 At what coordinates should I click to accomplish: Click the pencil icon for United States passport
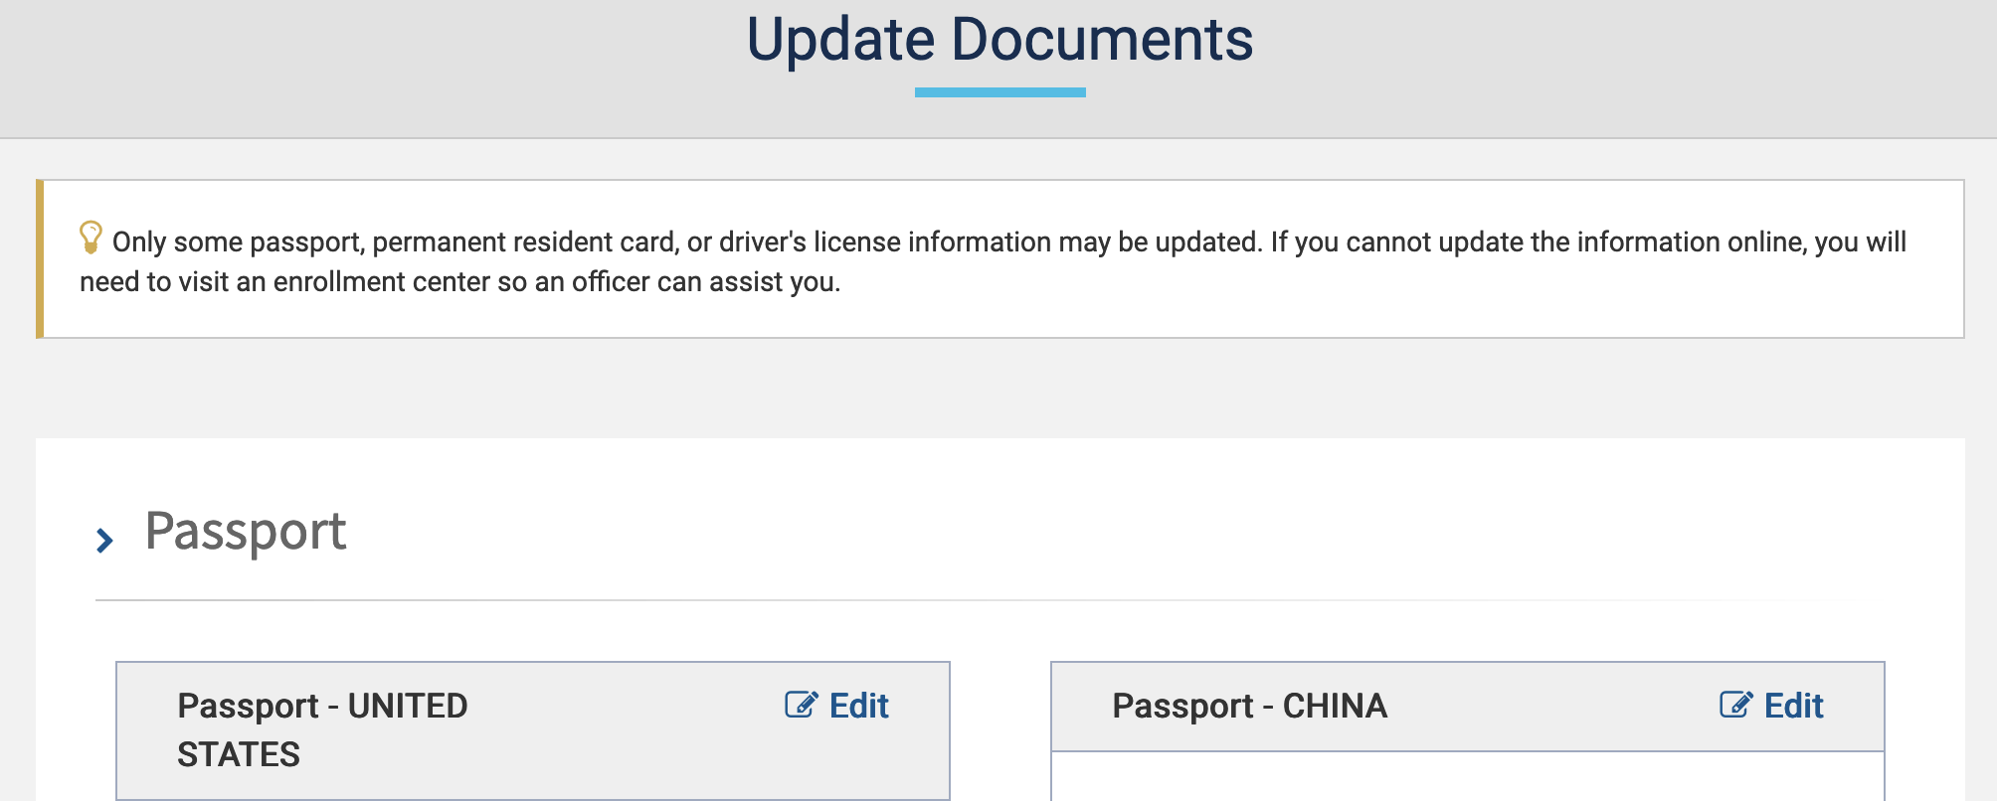(x=801, y=705)
